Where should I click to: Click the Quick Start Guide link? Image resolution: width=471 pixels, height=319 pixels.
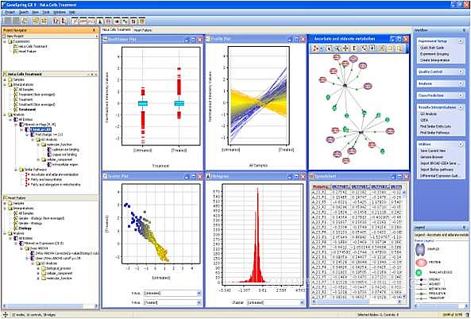click(x=431, y=48)
